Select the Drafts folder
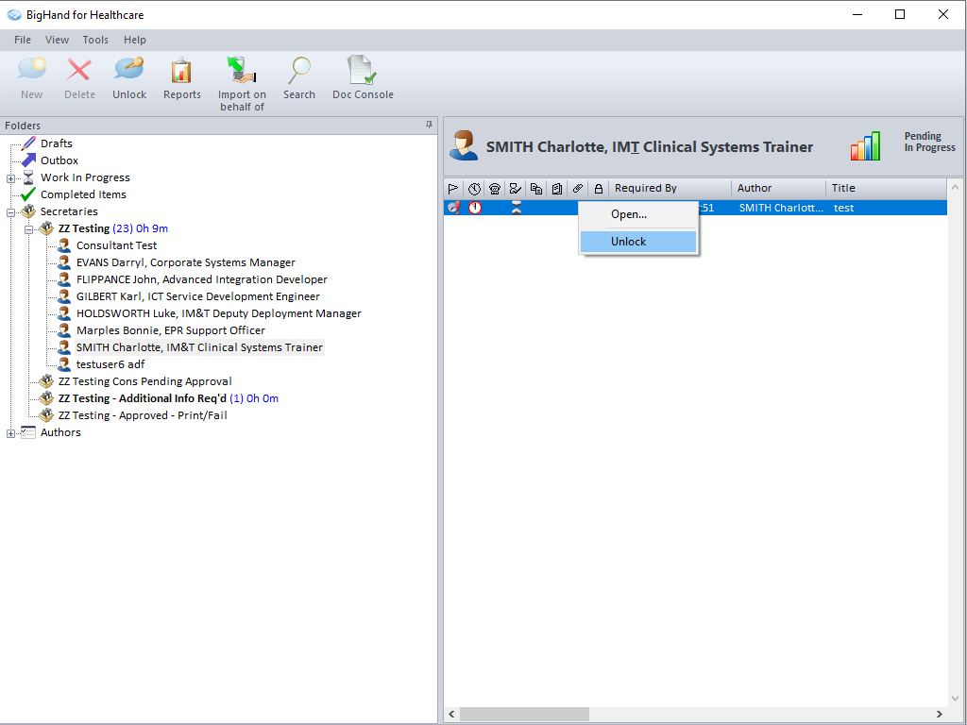Image resolution: width=967 pixels, height=725 pixels. (56, 143)
